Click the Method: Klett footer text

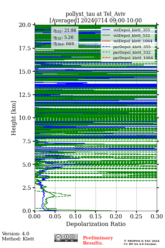point(18,239)
